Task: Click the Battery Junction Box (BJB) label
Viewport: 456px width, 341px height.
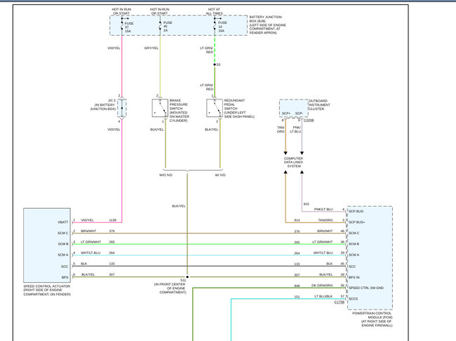Action: [x=267, y=25]
